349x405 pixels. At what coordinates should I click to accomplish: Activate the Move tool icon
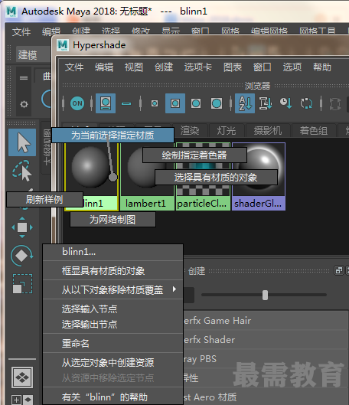(22, 227)
